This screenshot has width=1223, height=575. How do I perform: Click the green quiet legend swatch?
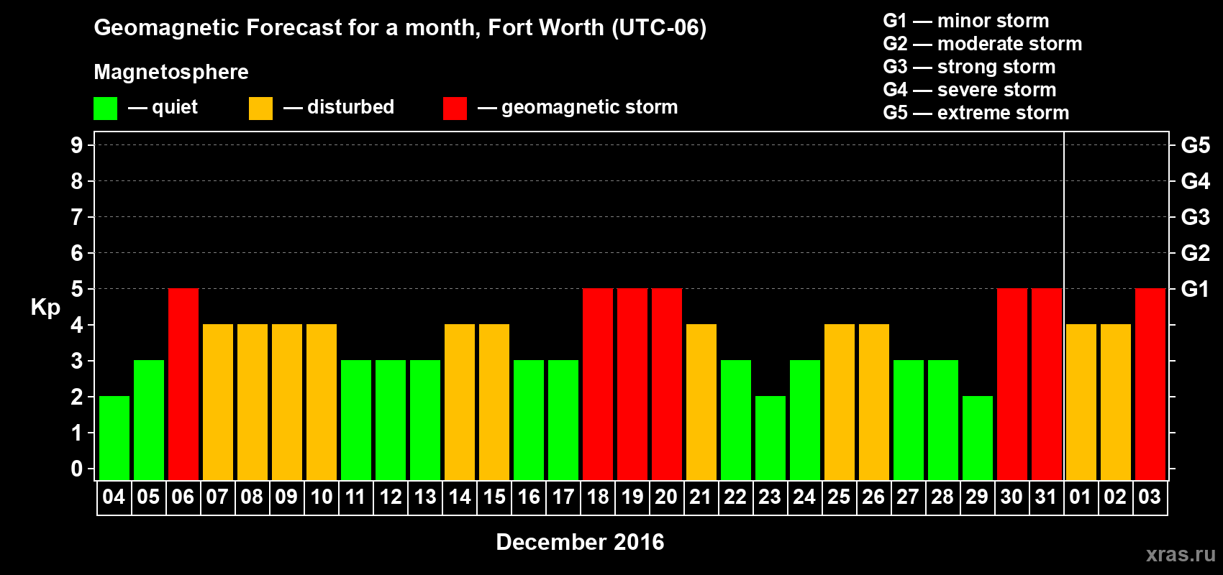click(x=105, y=109)
